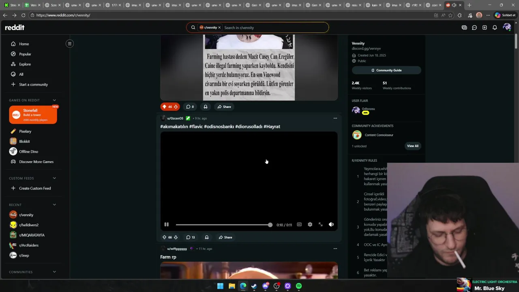Viewport: 519px width, 292px height.
Task: Share the u/OzcanOS video post
Action: [x=225, y=237]
